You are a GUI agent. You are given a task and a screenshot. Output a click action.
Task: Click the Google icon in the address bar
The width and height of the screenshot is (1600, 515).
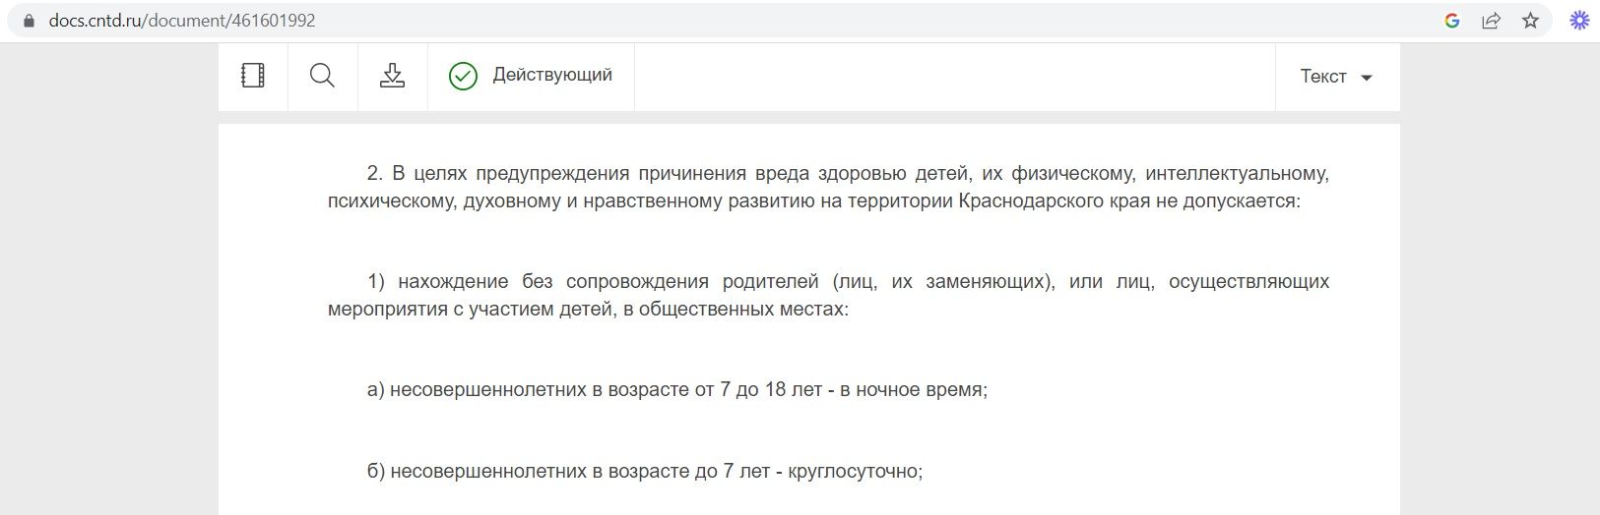pyautogui.click(x=1451, y=21)
